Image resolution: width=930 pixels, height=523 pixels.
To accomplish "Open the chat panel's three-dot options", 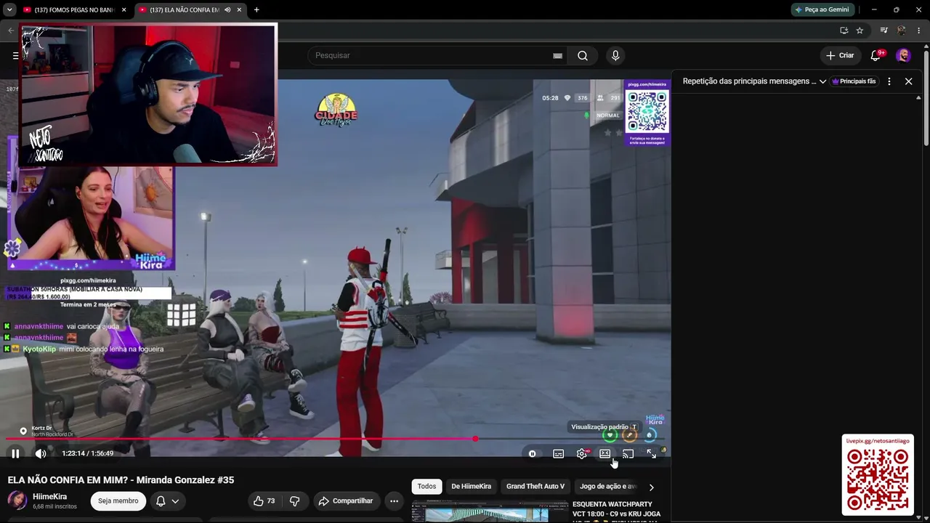I will point(889,81).
